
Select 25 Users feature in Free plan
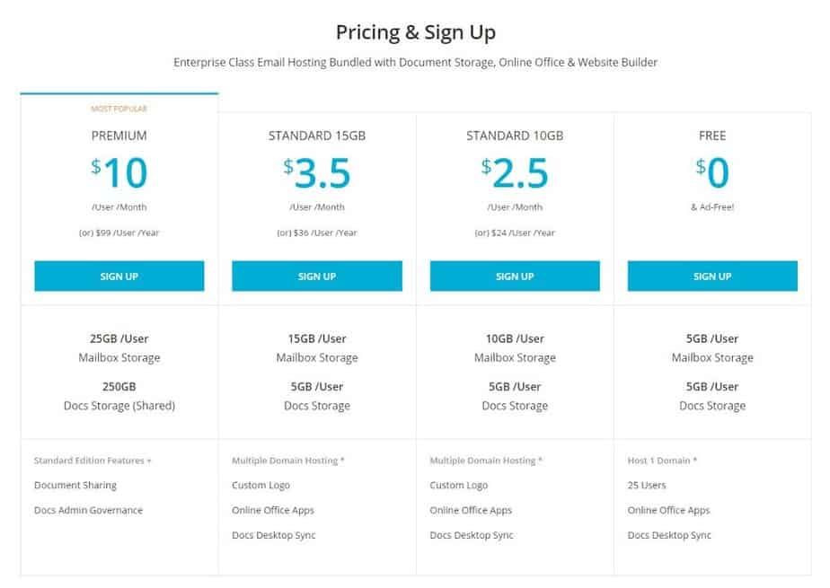(647, 486)
